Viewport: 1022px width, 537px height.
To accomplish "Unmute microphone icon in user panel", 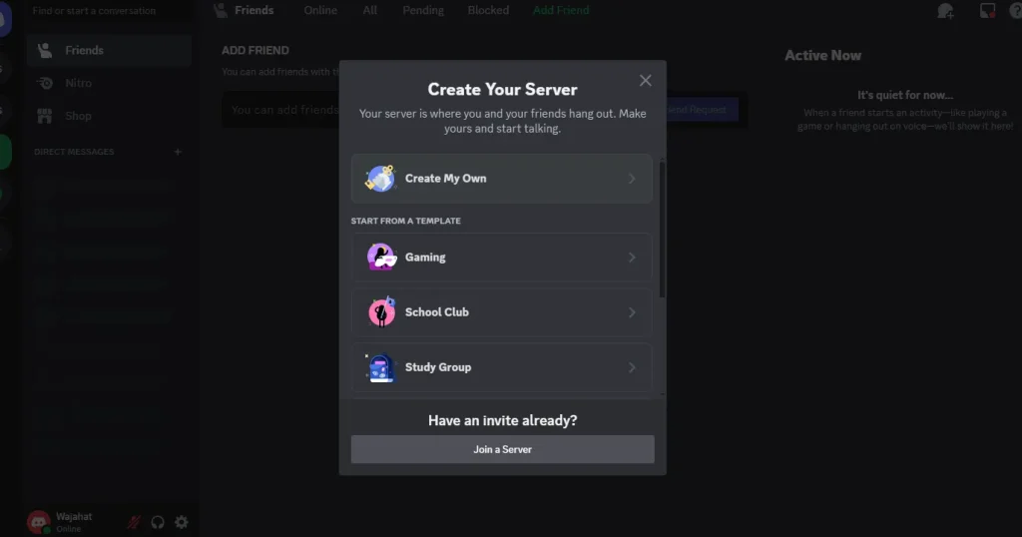I will click(135, 522).
